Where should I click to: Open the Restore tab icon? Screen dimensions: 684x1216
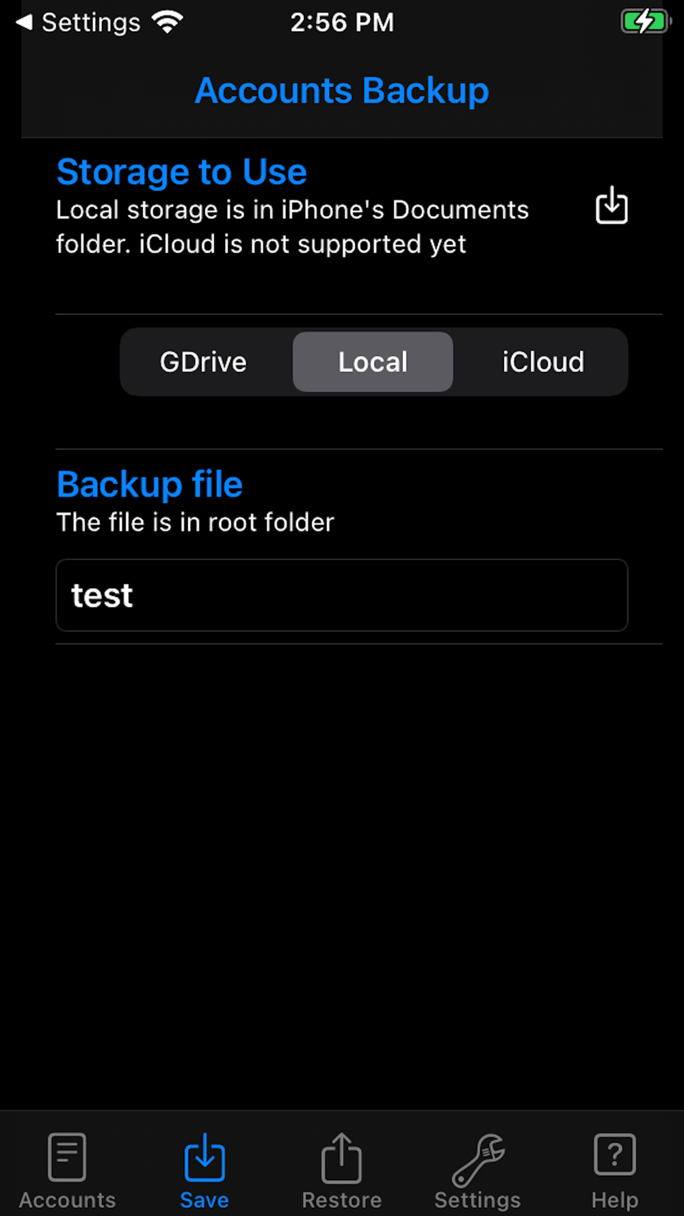point(341,1157)
